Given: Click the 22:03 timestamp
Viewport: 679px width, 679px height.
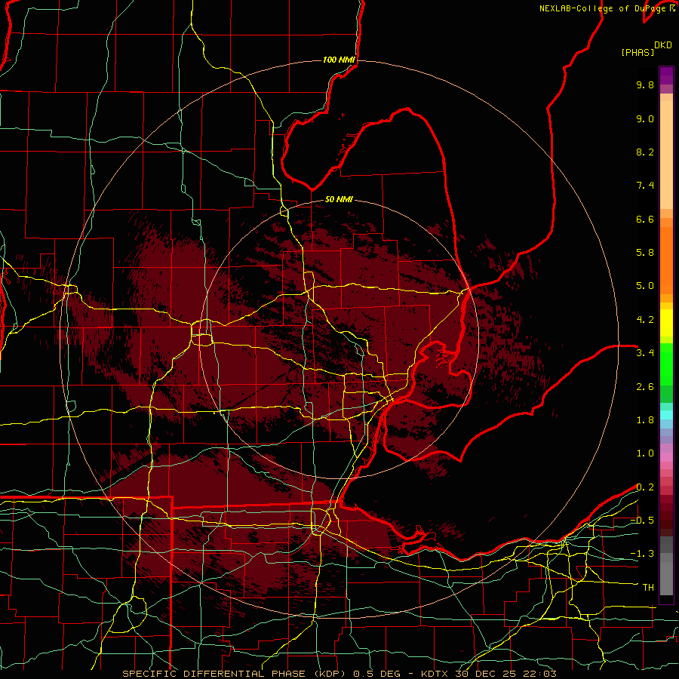Looking at the screenshot, I should [539, 674].
